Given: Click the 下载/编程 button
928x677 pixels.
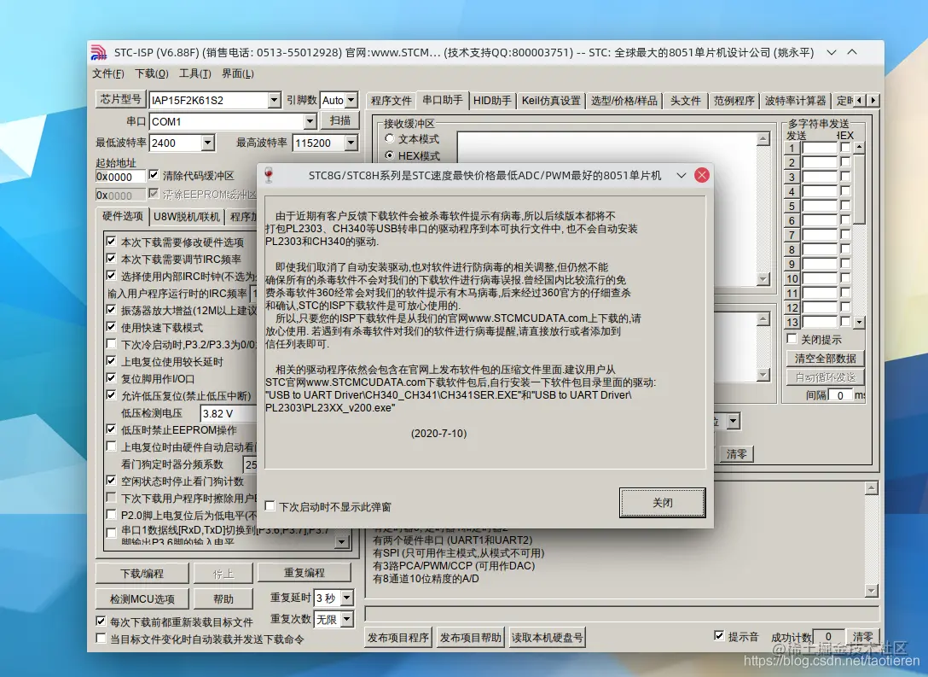Looking at the screenshot, I should (142, 574).
